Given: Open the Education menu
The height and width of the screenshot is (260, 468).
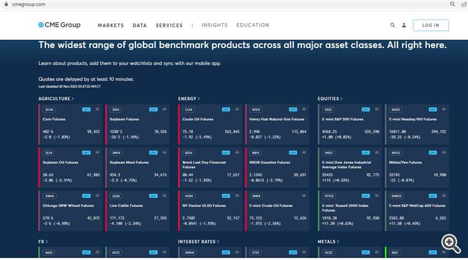Looking at the screenshot, I should [253, 26].
